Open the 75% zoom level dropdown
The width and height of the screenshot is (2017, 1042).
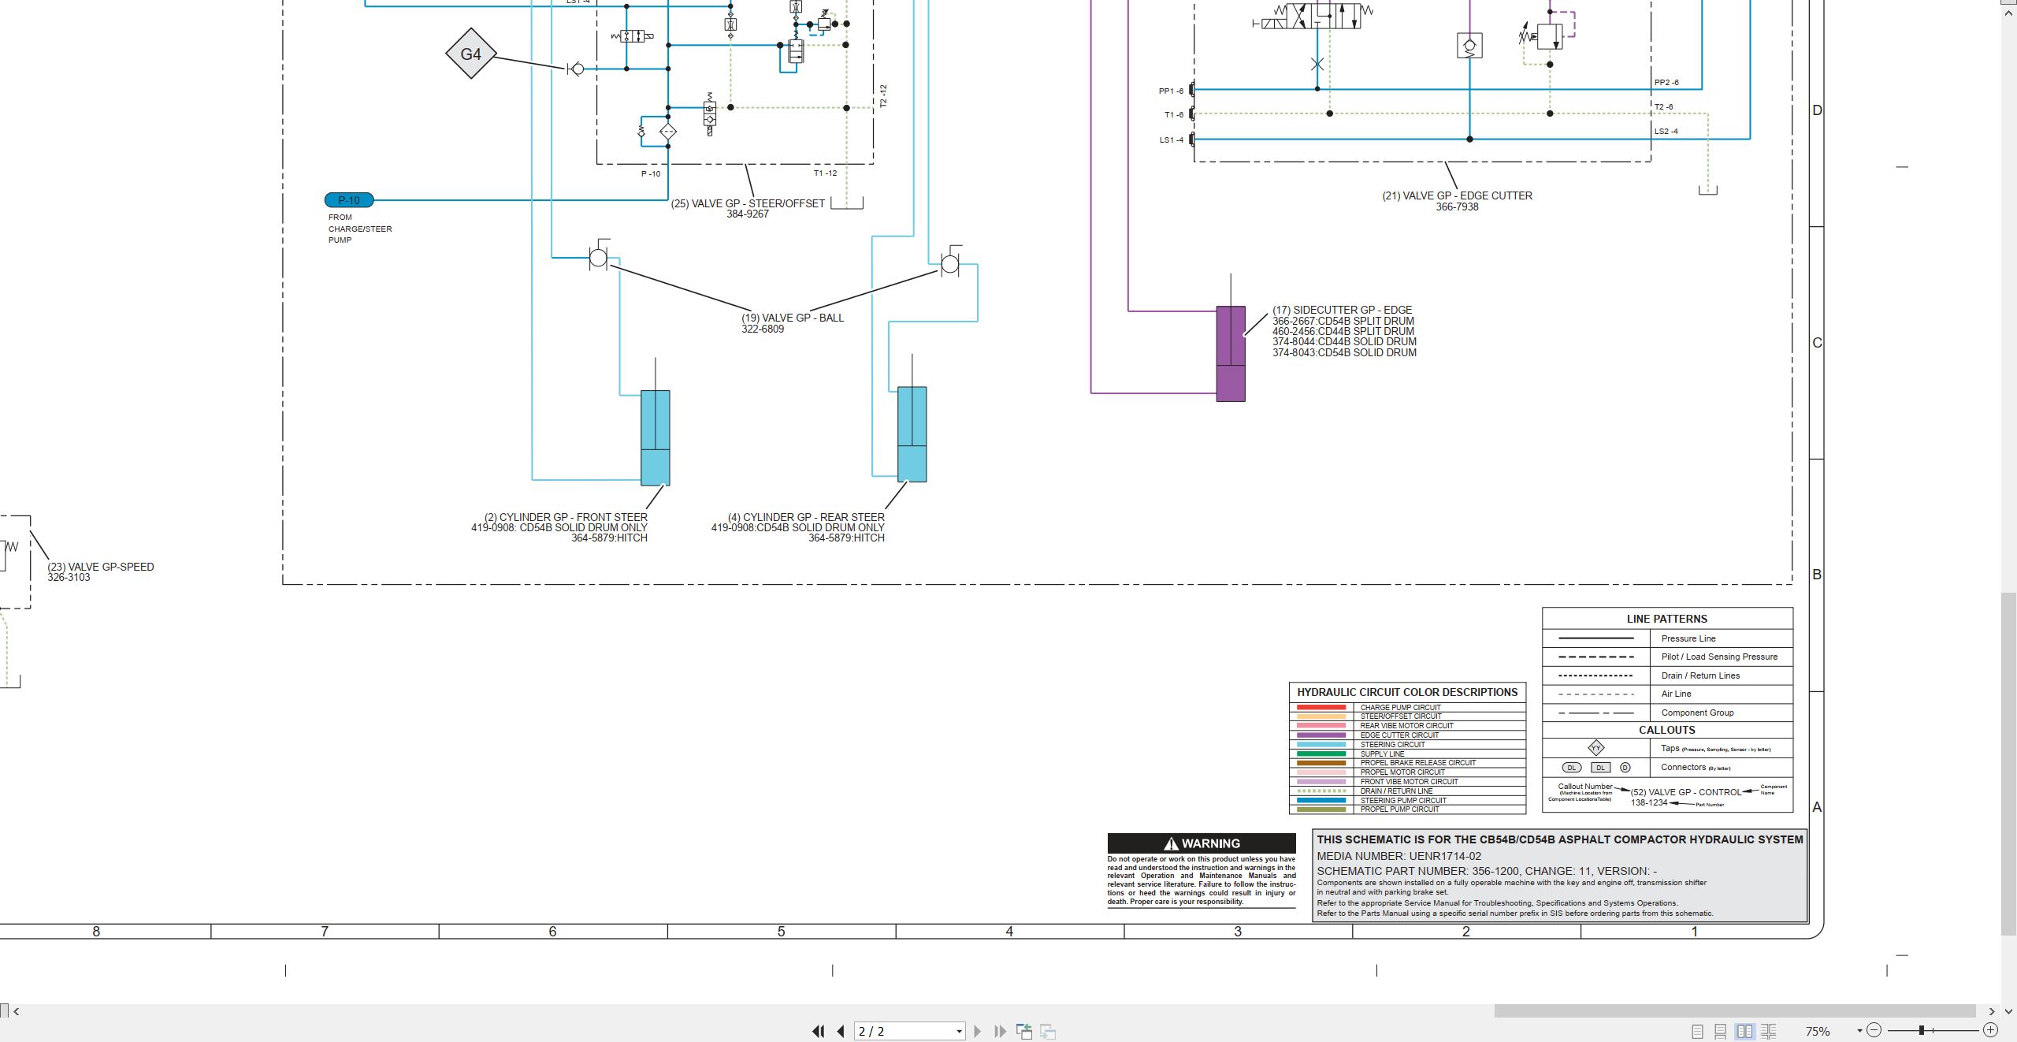pos(1859,1031)
